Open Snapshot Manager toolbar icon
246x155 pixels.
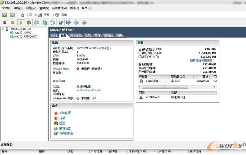pos(53,23)
